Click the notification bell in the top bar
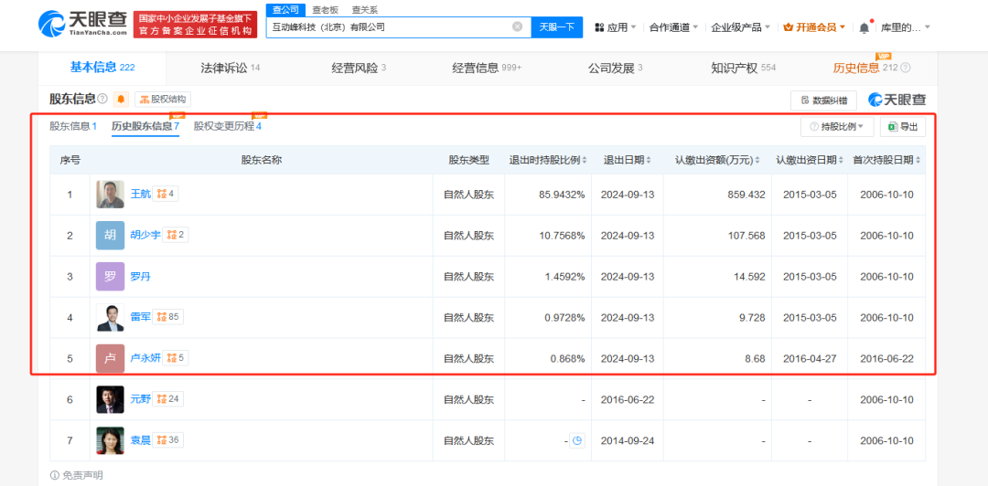The image size is (988, 486). coord(864,27)
